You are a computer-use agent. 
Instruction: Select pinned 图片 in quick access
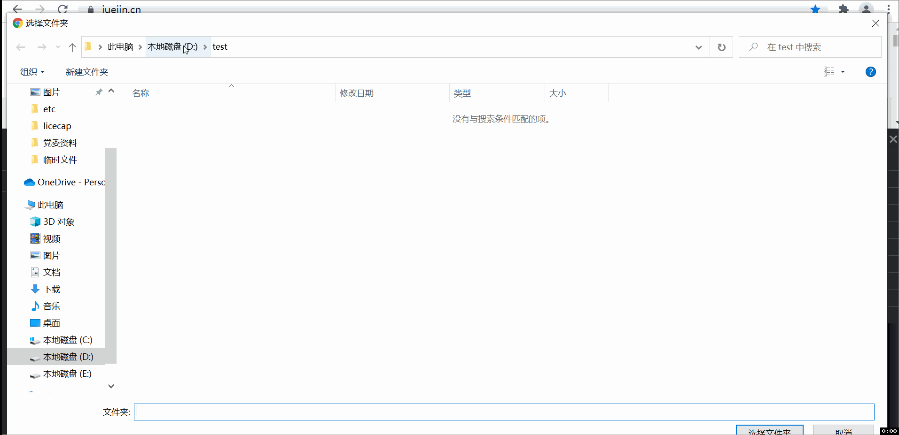pyautogui.click(x=52, y=92)
